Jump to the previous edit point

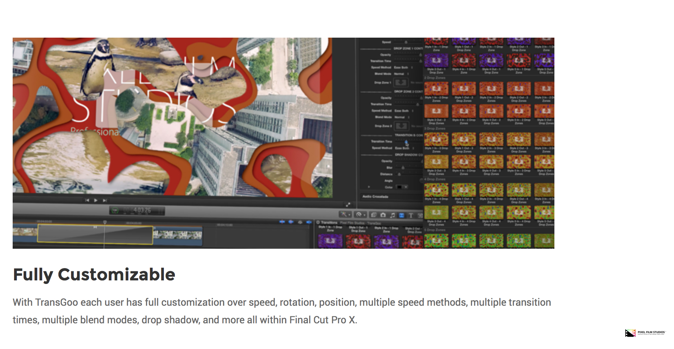(x=87, y=201)
